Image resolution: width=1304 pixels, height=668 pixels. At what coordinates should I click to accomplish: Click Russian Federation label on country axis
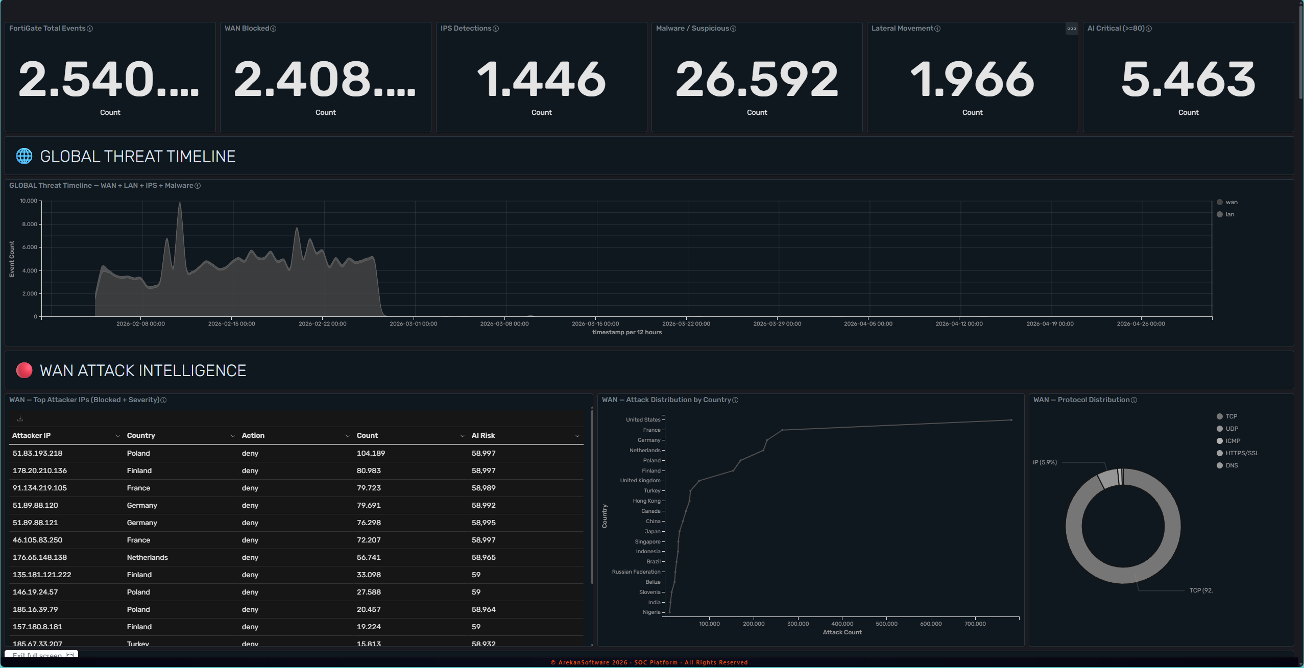[636, 572]
